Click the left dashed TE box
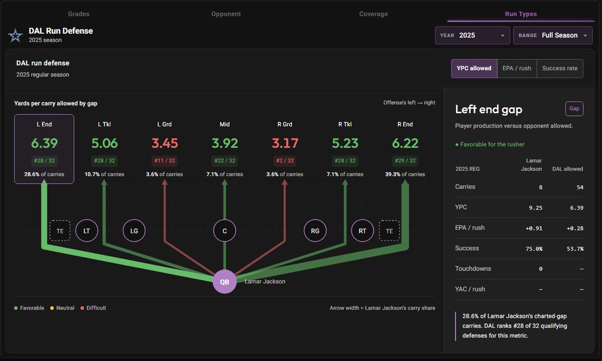 click(x=60, y=231)
